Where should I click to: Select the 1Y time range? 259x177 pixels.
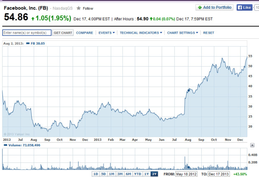pyautogui.click(x=146, y=174)
